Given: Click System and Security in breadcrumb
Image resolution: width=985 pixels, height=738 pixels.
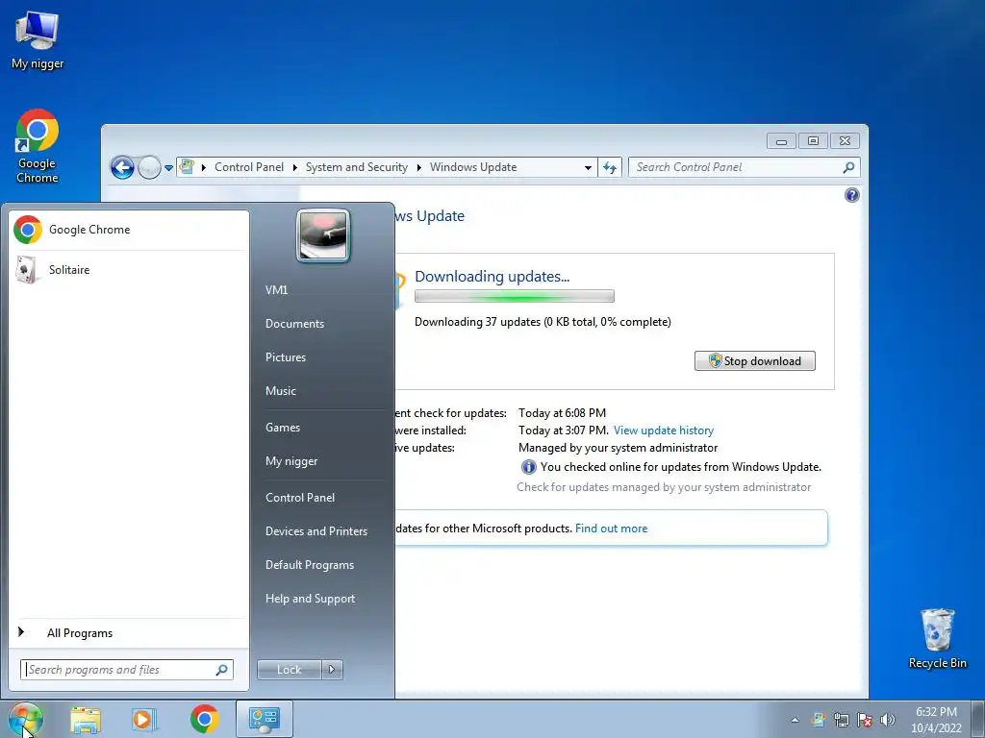Looking at the screenshot, I should (x=356, y=167).
